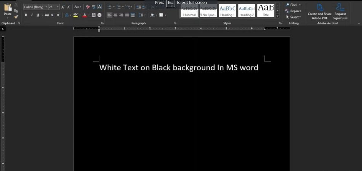
Task: Click the Cut scissors icon
Action: (16, 5)
